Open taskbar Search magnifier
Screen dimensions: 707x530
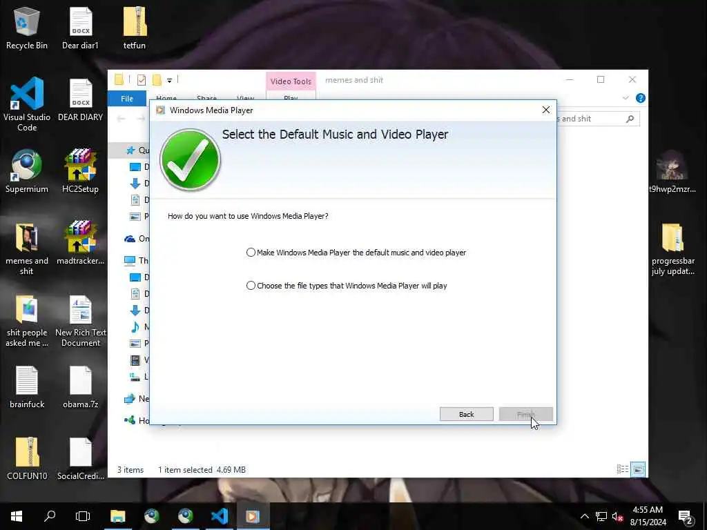coord(50,516)
